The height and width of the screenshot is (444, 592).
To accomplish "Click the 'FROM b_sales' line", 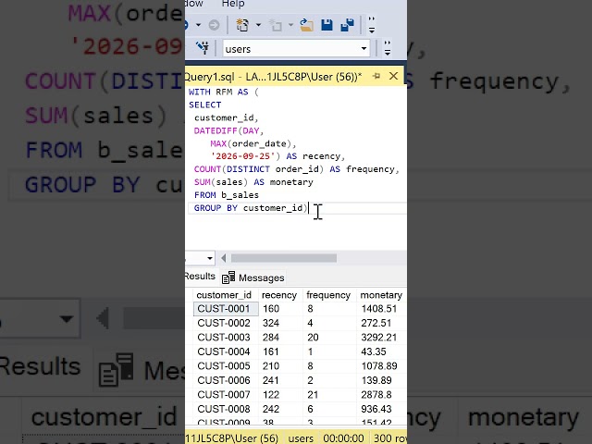I will (x=227, y=195).
